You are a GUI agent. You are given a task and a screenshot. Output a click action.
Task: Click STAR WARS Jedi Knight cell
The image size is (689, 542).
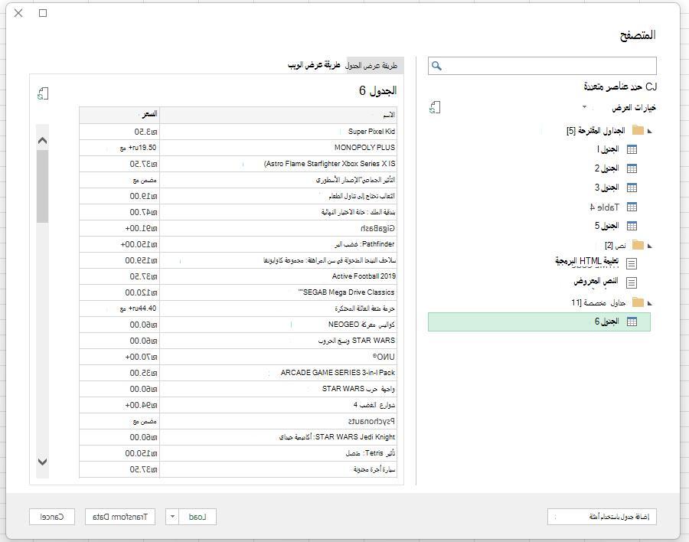(x=278, y=437)
